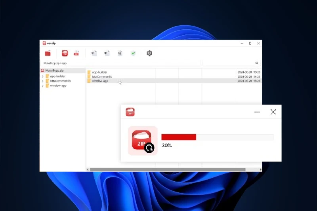Viewport: 317px width, 211px height.
Task: Expand the MtaCommonlib tree node
Action: pos(43,81)
